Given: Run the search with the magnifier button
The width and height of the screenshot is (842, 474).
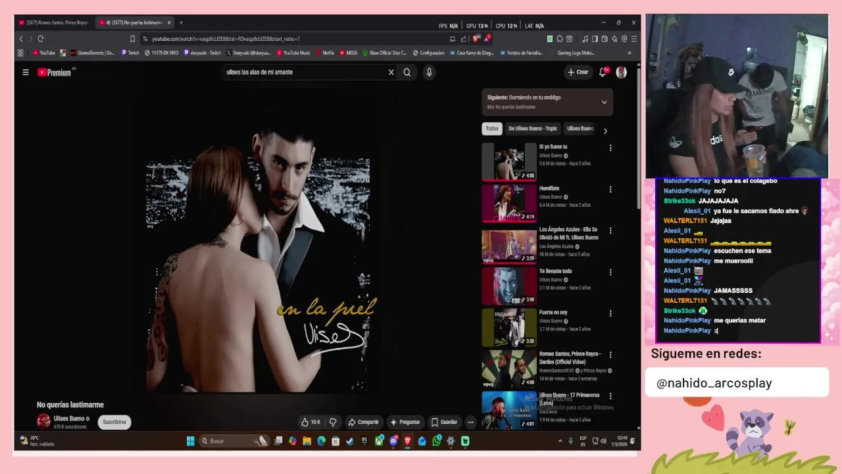Looking at the screenshot, I should coord(407,72).
